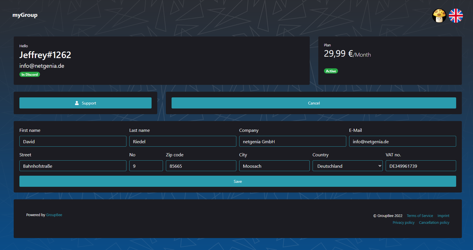View the Privacy policy page

point(403,223)
